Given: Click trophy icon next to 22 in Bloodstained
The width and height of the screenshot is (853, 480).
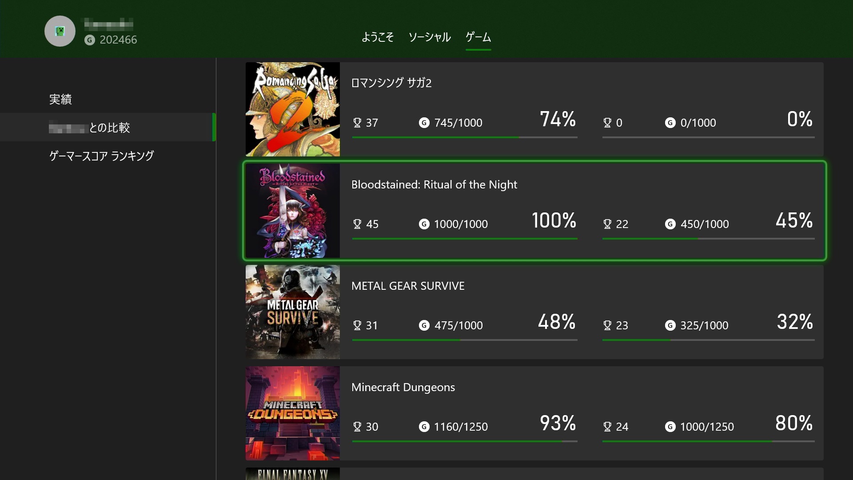Looking at the screenshot, I should (x=607, y=224).
